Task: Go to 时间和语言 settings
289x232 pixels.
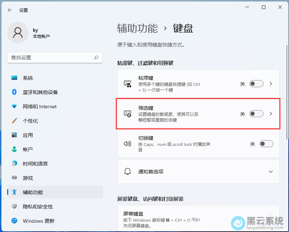Action: (35, 164)
